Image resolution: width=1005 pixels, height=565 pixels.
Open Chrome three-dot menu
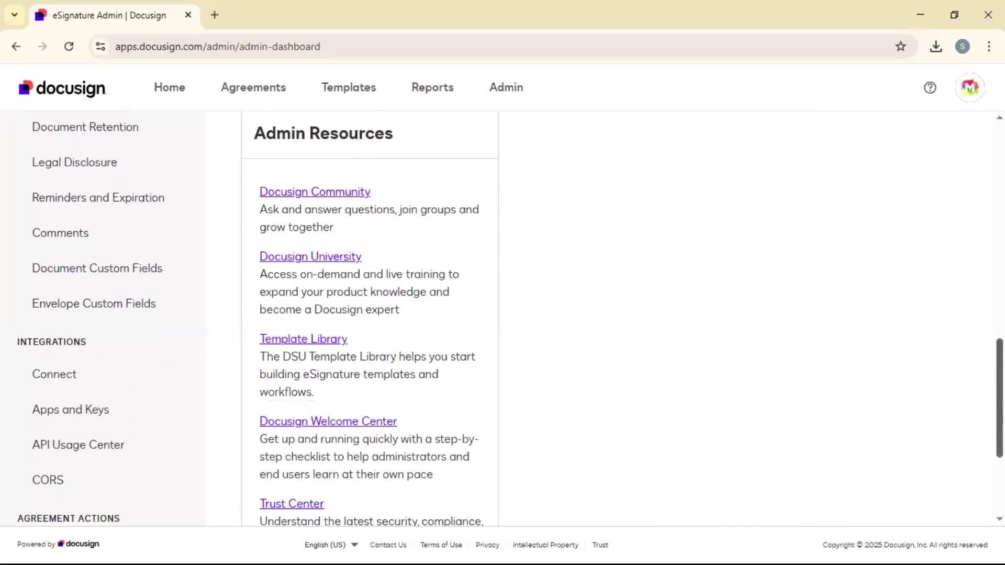[989, 47]
